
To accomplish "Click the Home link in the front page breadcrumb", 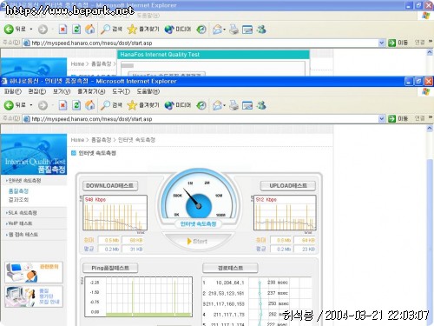I will pyautogui.click(x=77, y=140).
